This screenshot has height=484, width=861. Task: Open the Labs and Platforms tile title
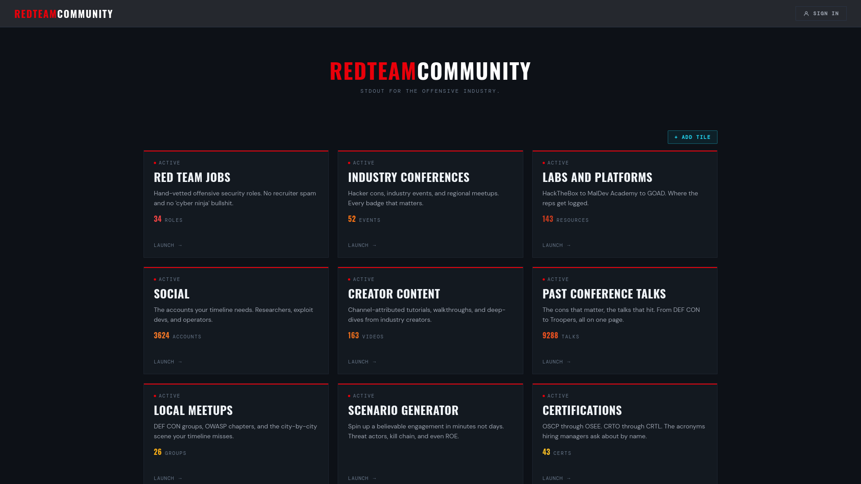click(597, 177)
